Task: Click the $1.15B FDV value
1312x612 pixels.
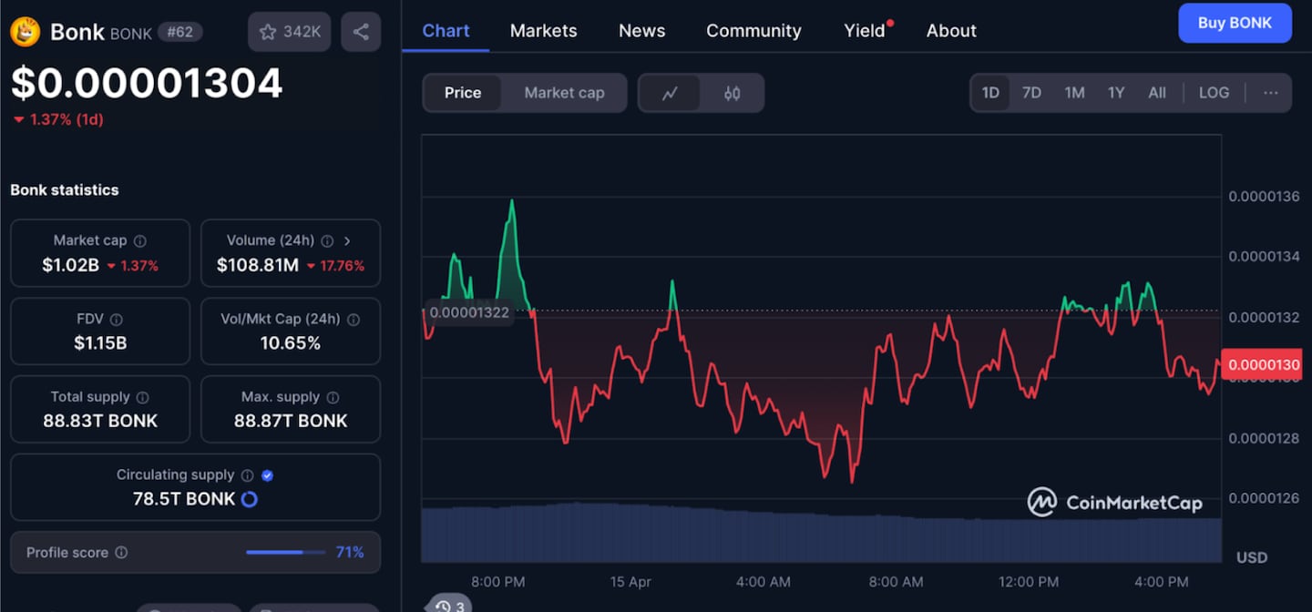Action: (100, 343)
